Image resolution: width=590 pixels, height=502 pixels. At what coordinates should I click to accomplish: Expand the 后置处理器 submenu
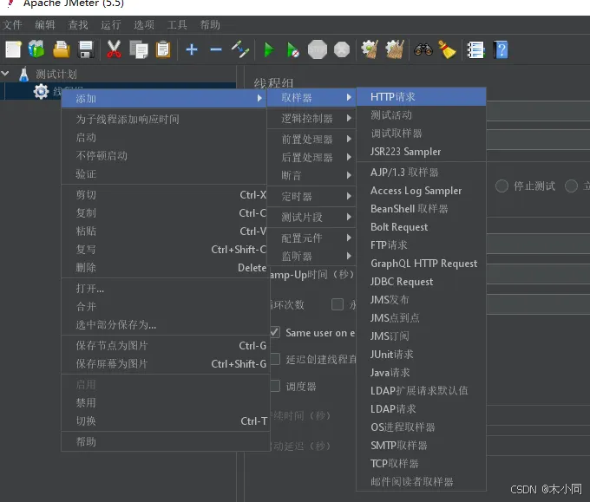[x=311, y=157]
